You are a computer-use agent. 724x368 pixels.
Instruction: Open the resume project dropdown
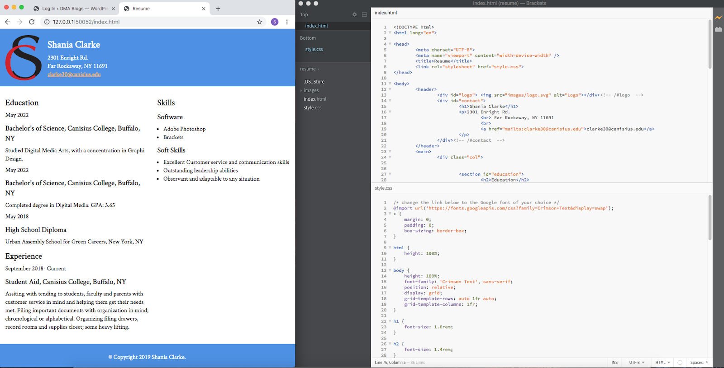click(x=310, y=69)
